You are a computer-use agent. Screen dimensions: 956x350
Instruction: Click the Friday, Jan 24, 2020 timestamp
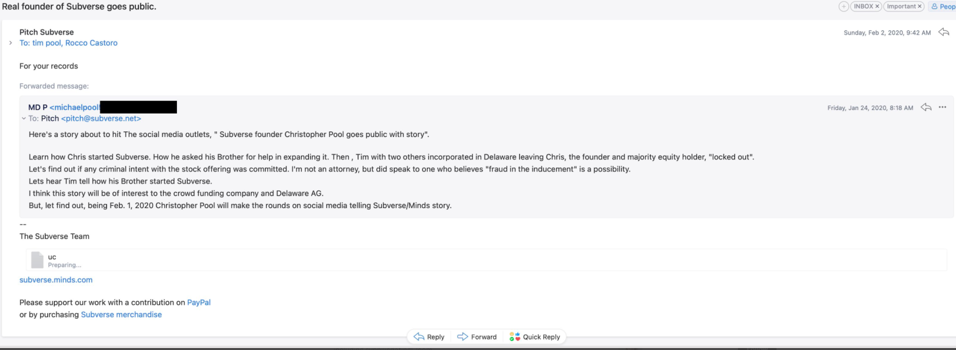click(x=870, y=107)
